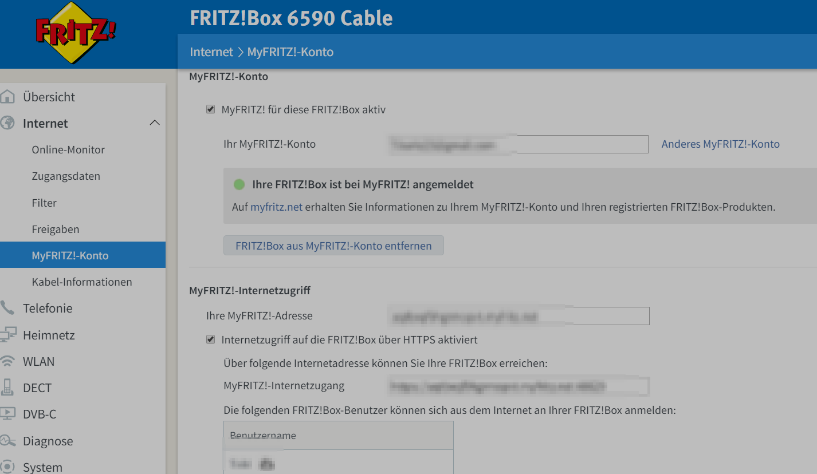Screen dimensions: 817x474
Task: Collapse the Internet menu chevron
Action: [155, 123]
